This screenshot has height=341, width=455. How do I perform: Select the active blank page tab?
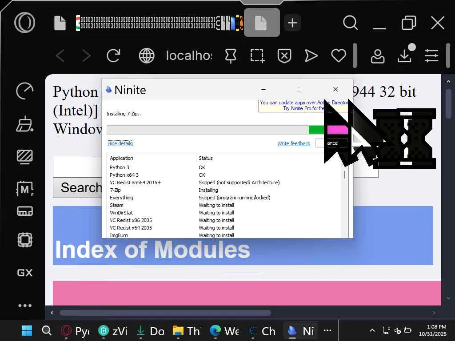262,23
